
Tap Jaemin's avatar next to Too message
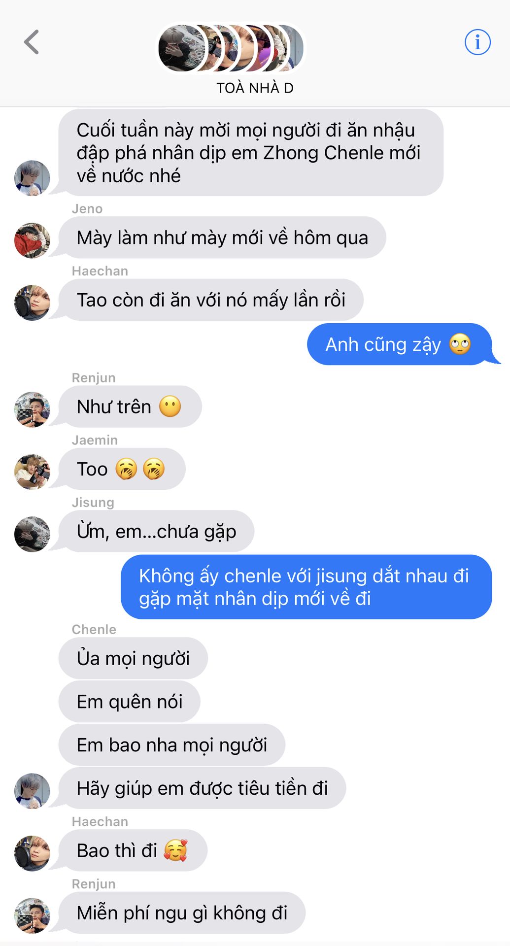coord(32,472)
